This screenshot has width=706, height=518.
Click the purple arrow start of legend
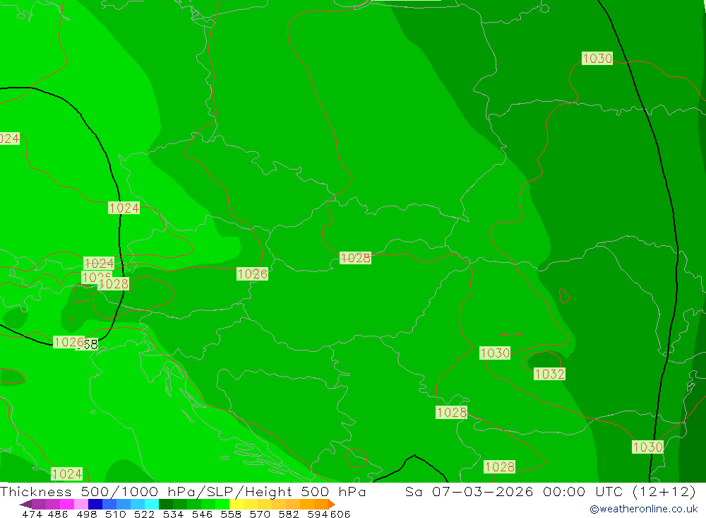[x=25, y=504]
